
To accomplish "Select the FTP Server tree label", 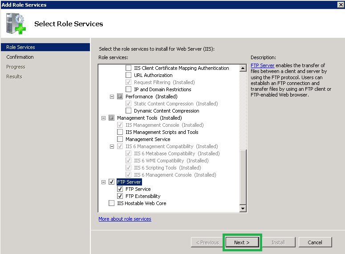I will (x=129, y=182).
